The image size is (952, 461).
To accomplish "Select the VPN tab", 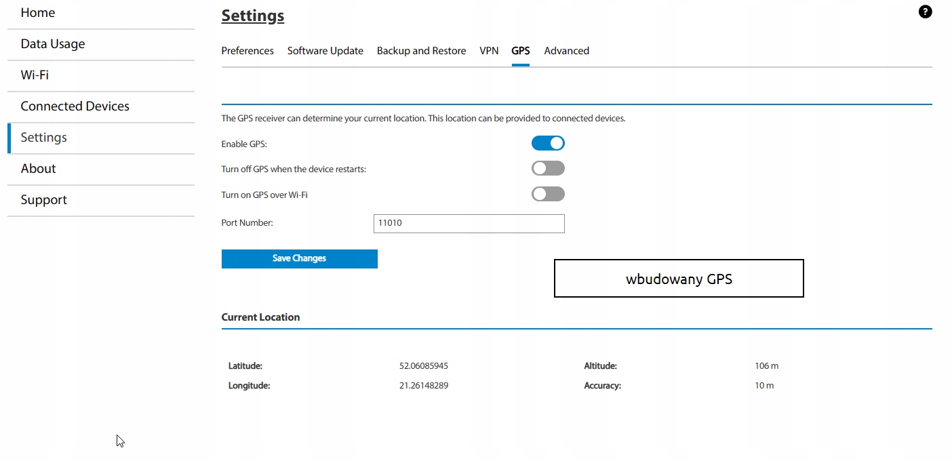I will (489, 51).
